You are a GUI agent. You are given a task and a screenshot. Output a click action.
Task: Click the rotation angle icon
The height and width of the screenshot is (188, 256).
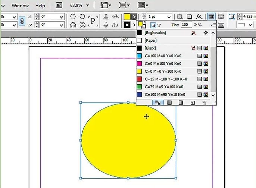tap(30, 17)
